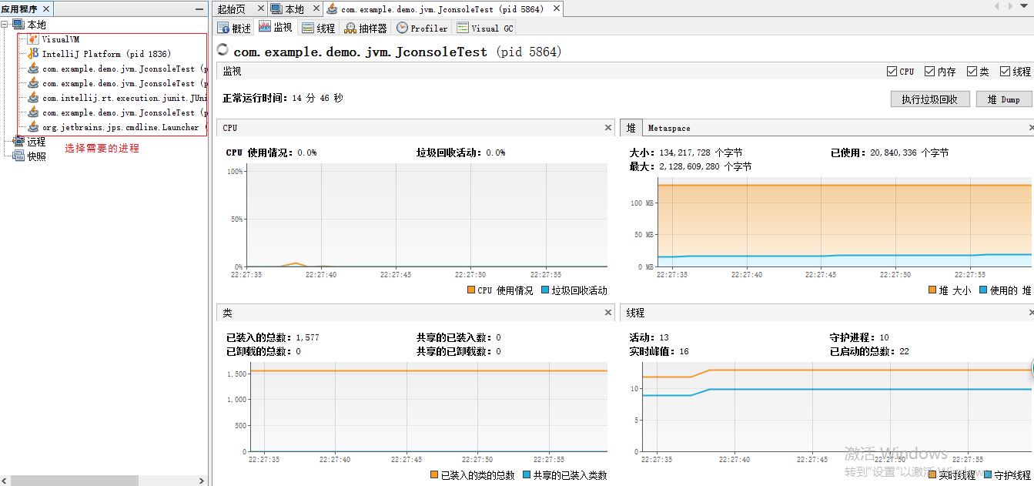Open the document list dropdown arrow
Viewport: 1034px width, 486px height.
1025,6
